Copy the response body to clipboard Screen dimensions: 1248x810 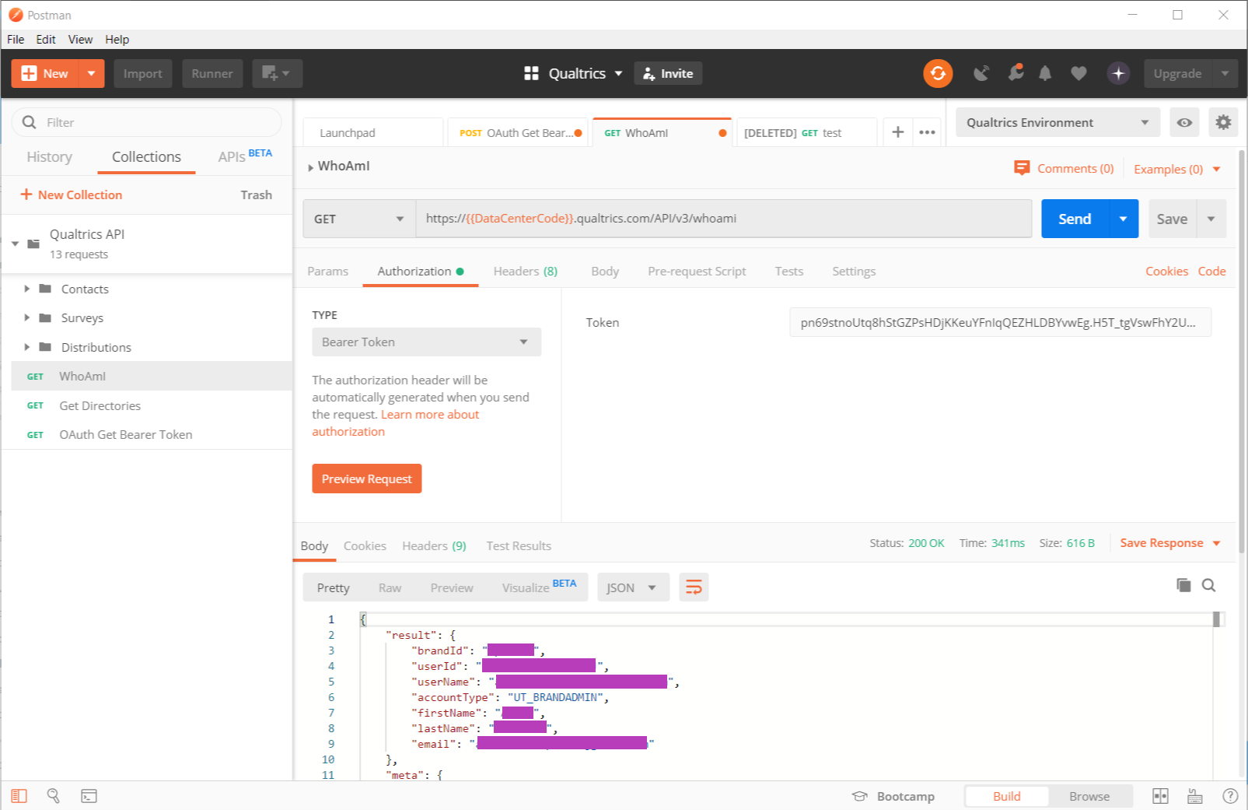click(1183, 585)
